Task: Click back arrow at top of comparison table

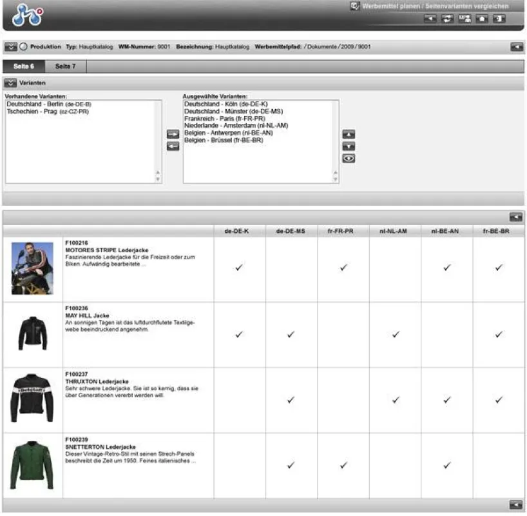Action: coord(516,217)
